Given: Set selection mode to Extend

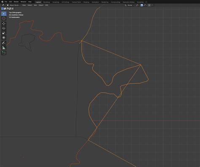Looking at the screenshot, I should coord(5,9).
